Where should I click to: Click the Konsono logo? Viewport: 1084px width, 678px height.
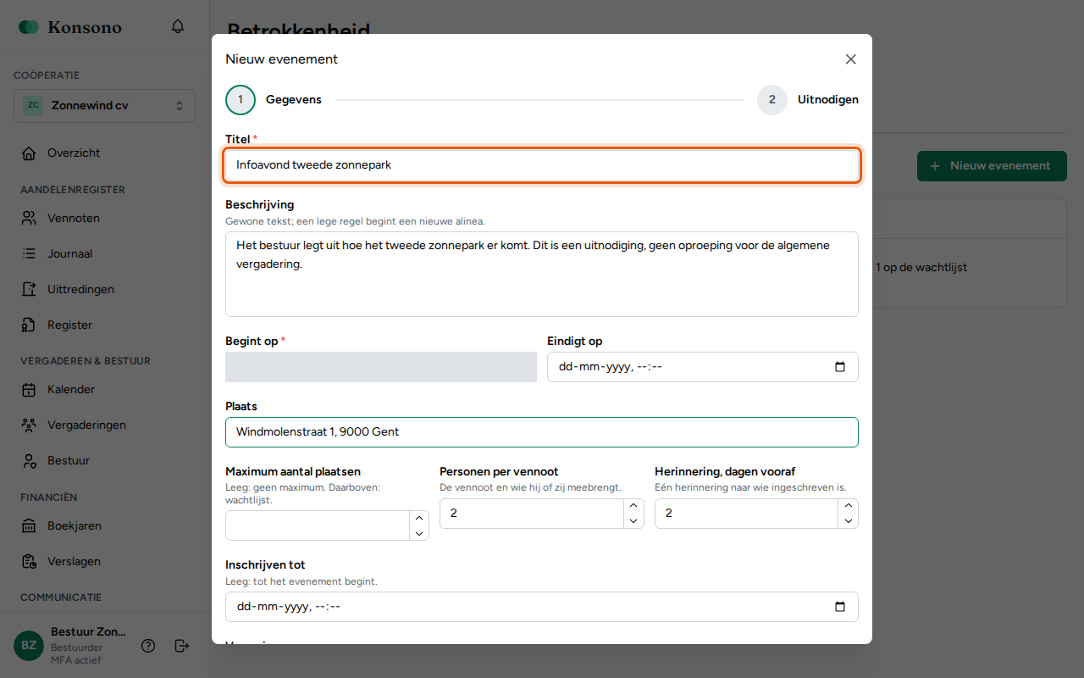70,27
